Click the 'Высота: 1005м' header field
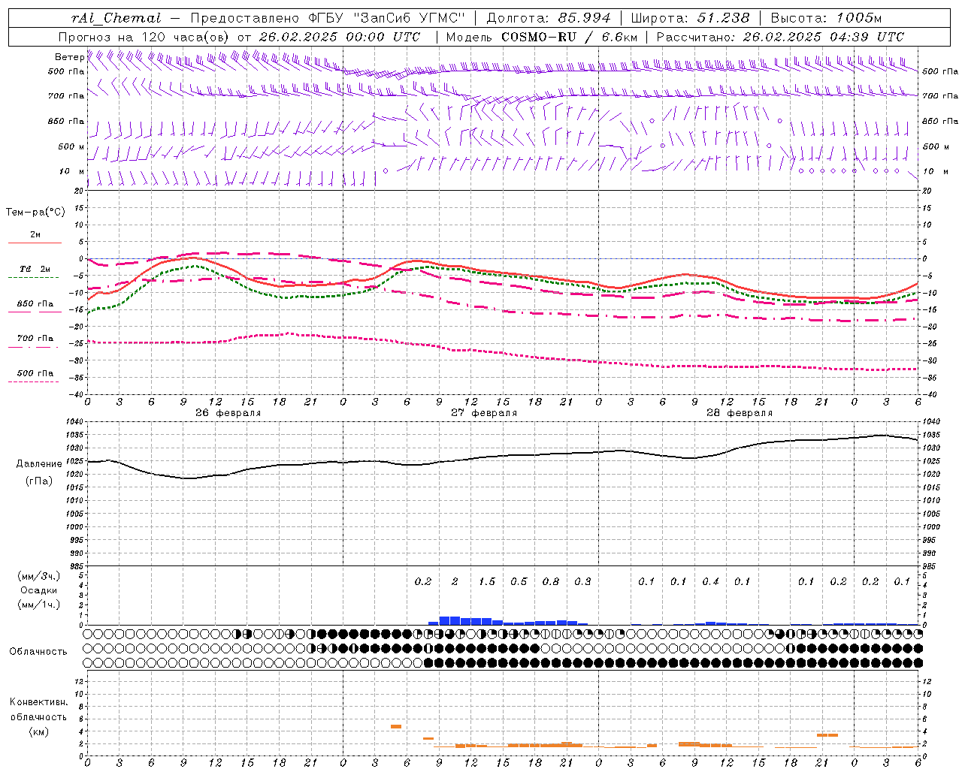The width and height of the screenshot is (962, 769). (x=826, y=18)
